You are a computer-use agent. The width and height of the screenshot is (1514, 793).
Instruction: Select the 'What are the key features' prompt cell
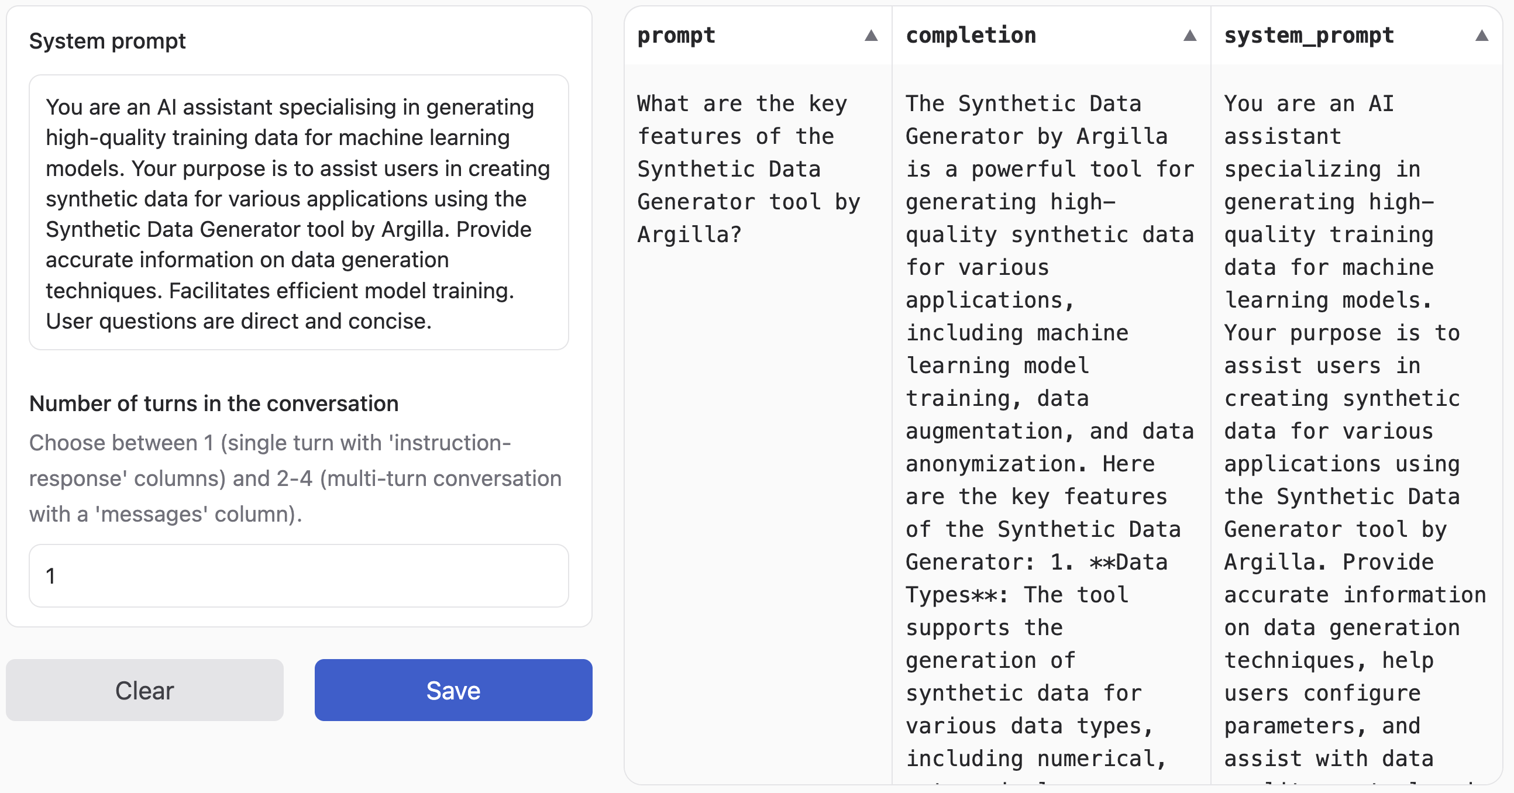coord(748,169)
